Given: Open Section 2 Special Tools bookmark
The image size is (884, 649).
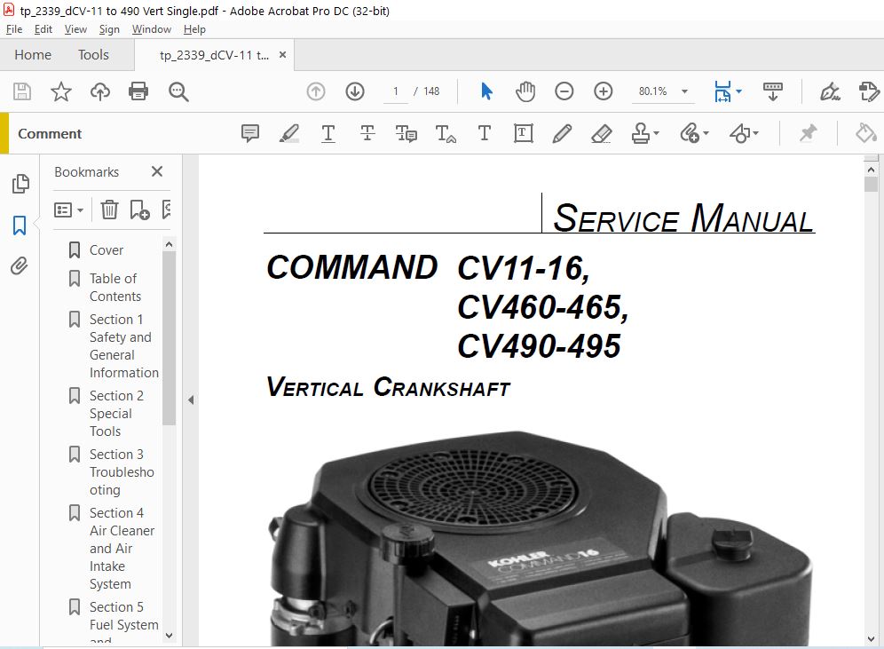Looking at the screenshot, I should (116, 414).
